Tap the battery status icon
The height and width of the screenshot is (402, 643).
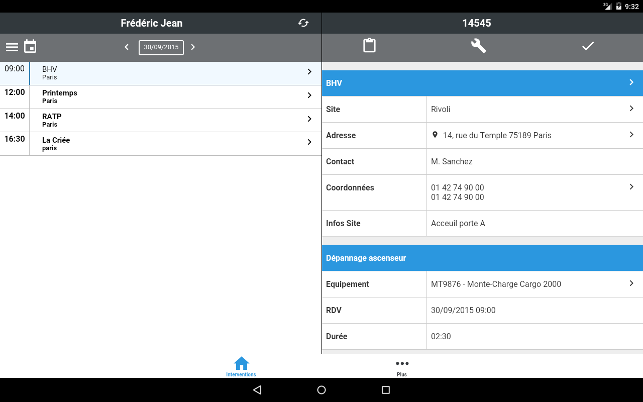click(x=619, y=7)
